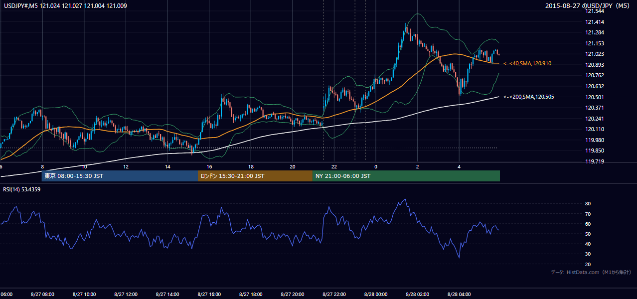
Task: Click price axis label 120.893
Action: (x=594, y=65)
